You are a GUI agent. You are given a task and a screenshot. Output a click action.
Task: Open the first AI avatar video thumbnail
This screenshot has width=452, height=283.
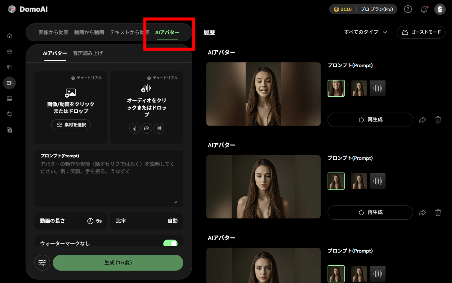point(263,94)
